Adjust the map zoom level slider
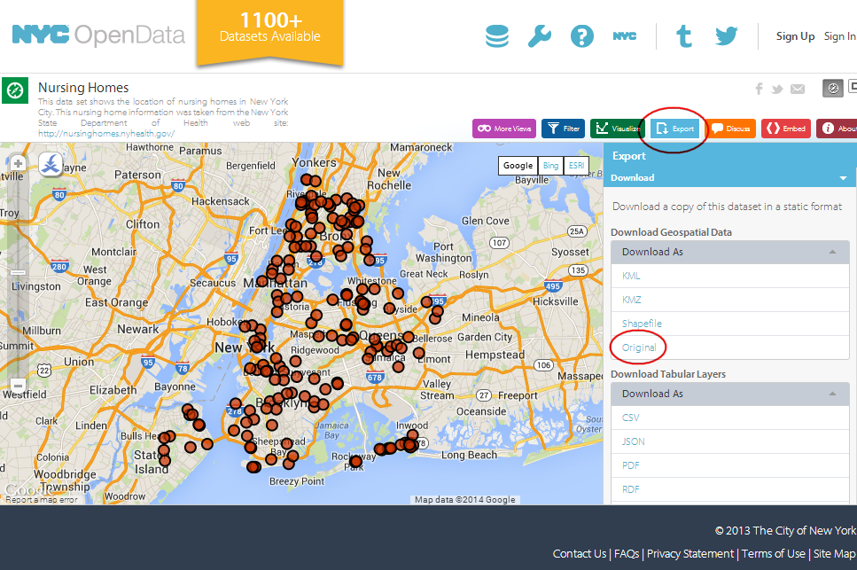 (x=18, y=272)
